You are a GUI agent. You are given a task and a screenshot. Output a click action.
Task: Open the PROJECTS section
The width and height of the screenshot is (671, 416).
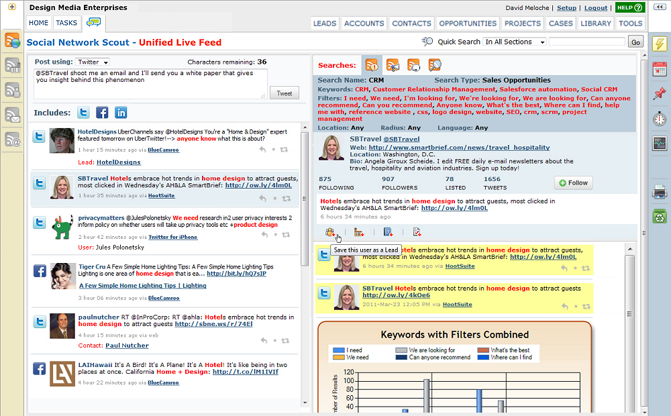pos(523,23)
